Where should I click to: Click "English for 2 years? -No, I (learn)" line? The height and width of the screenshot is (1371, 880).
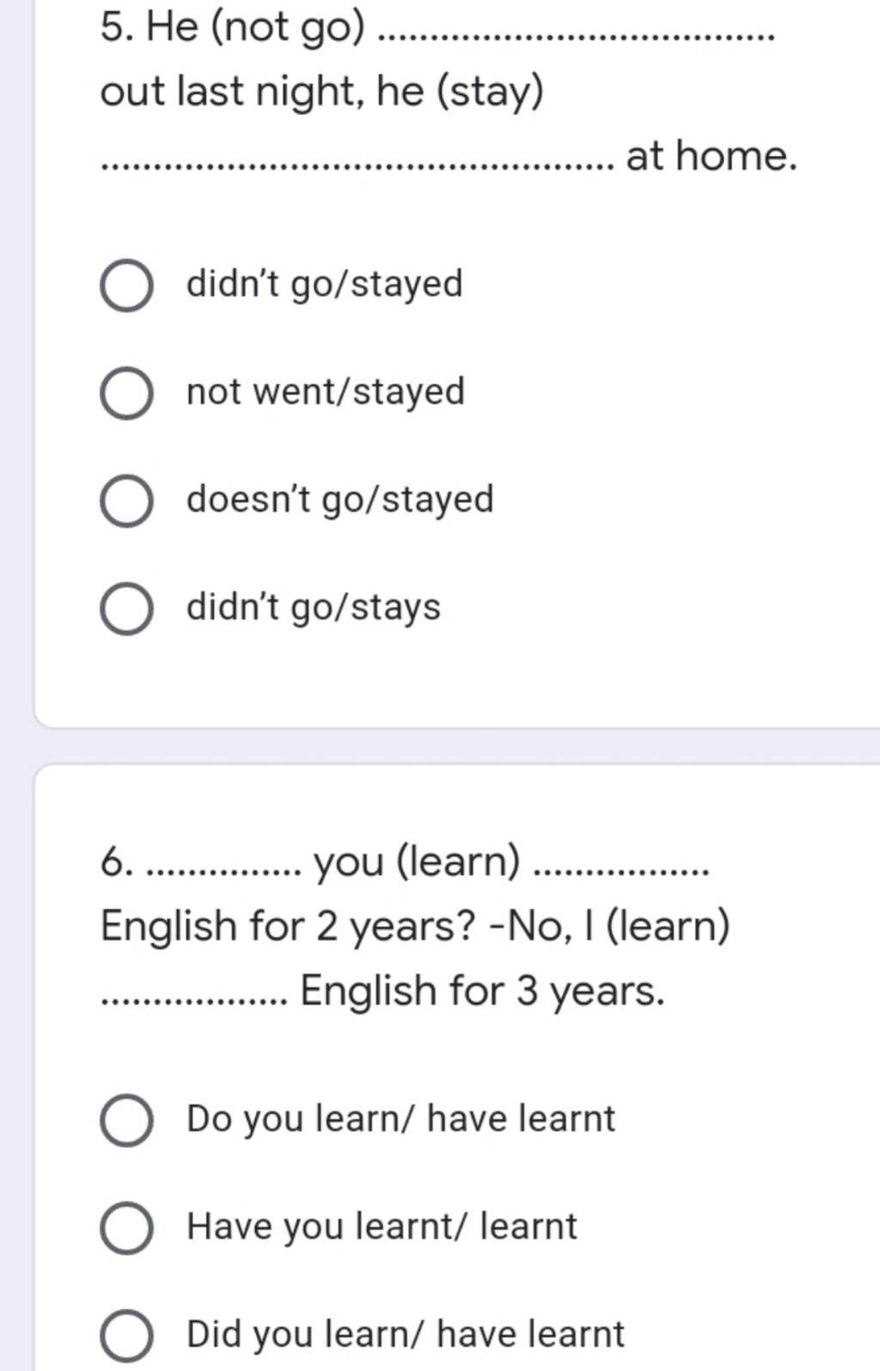pos(415,926)
